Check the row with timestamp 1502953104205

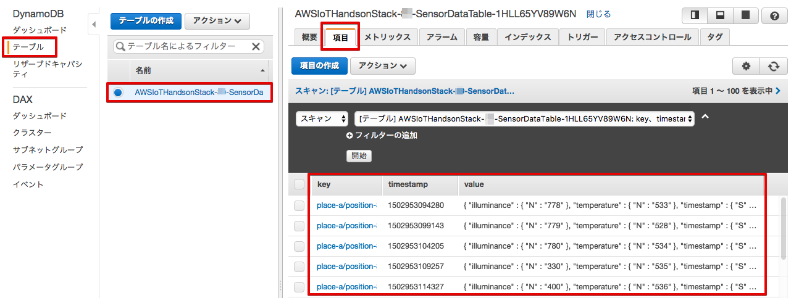click(299, 246)
